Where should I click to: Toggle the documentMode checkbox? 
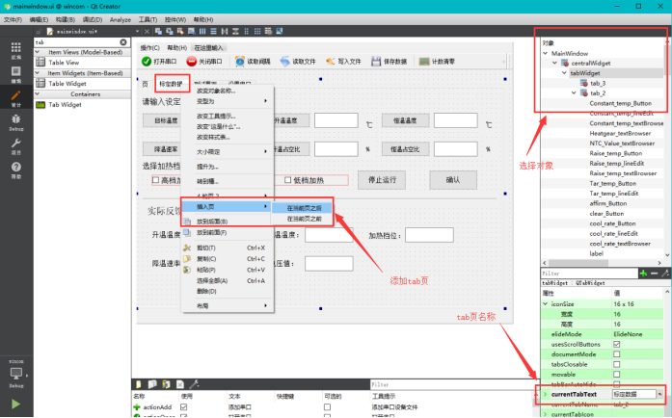616,354
